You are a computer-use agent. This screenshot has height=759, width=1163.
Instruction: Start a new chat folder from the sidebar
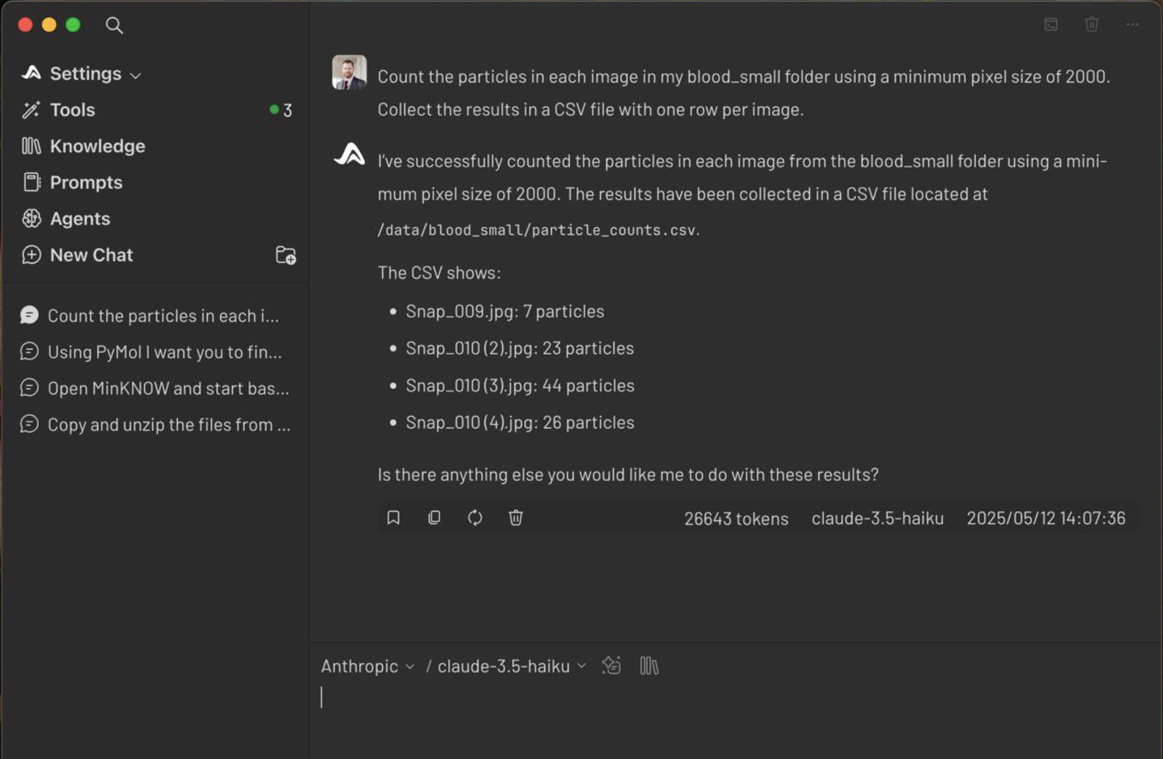[285, 255]
